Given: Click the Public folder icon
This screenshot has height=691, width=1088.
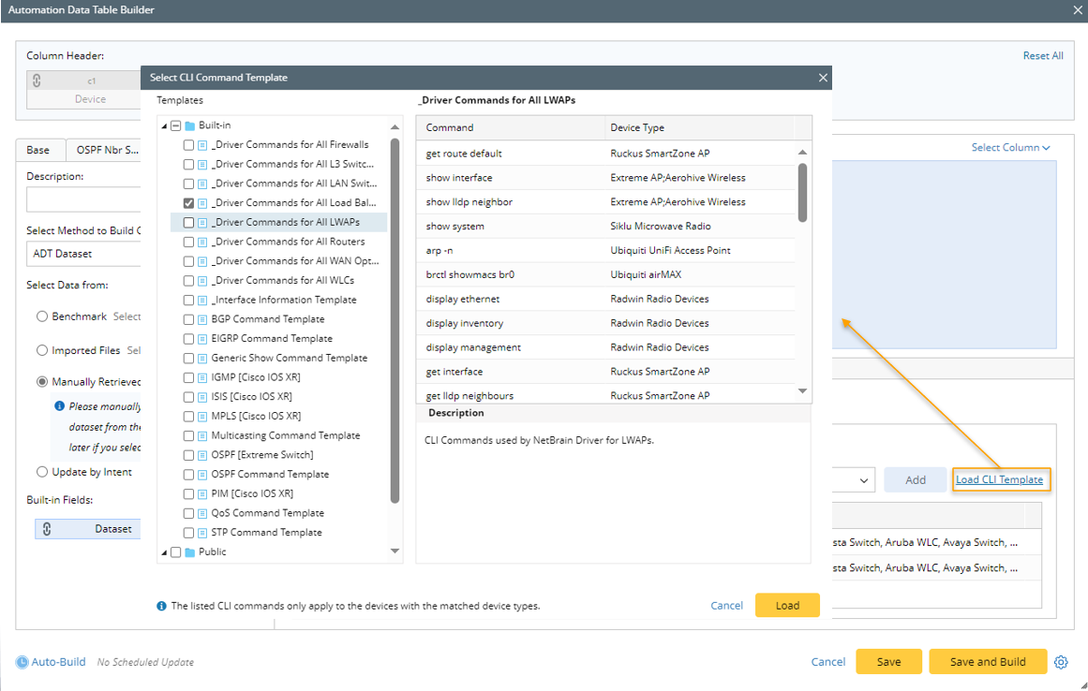Looking at the screenshot, I should 189,551.
